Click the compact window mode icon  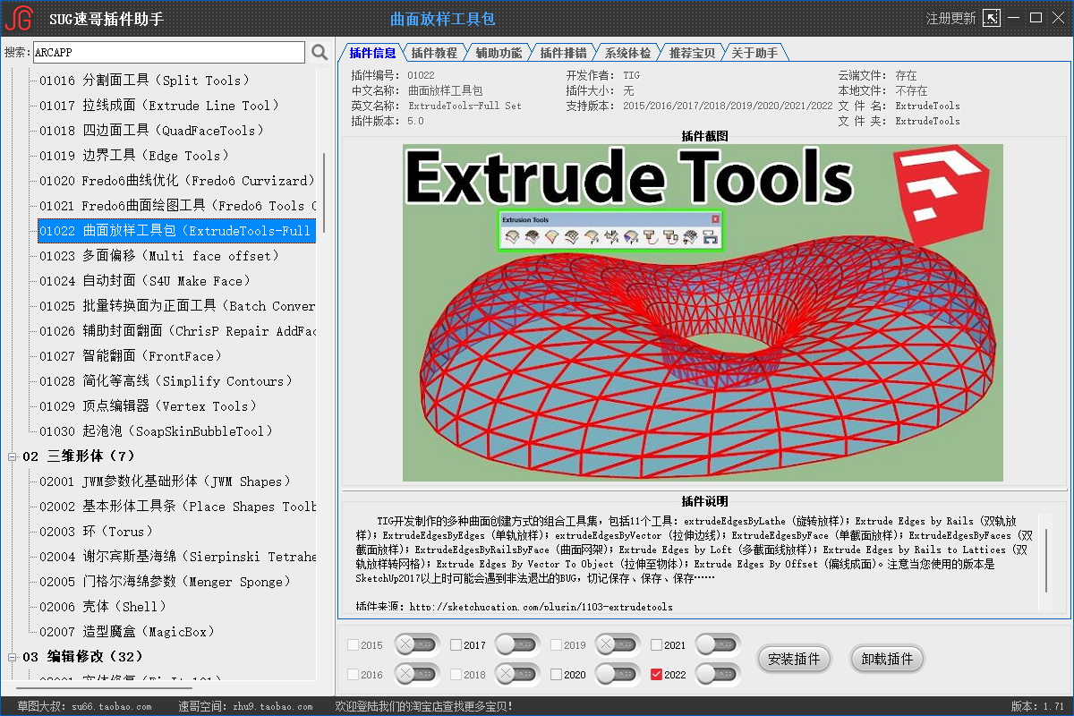(991, 18)
